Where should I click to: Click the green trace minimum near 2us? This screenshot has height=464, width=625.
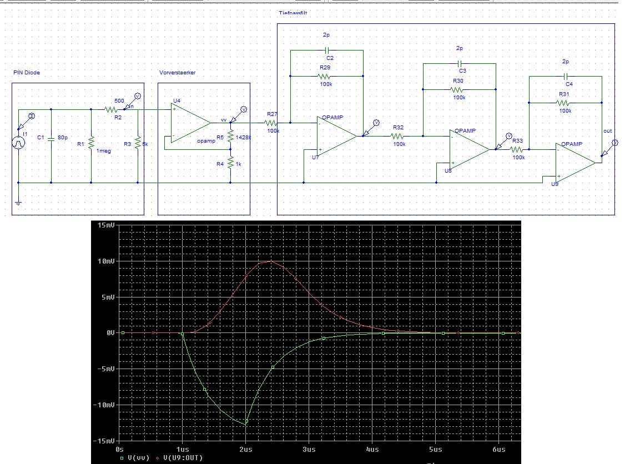pos(246,423)
